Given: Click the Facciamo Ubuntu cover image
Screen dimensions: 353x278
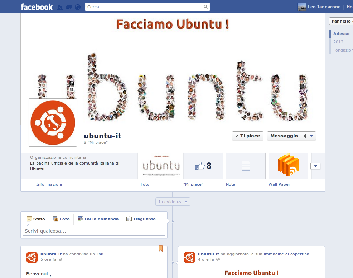Looking at the screenshot, I should pos(173,69).
